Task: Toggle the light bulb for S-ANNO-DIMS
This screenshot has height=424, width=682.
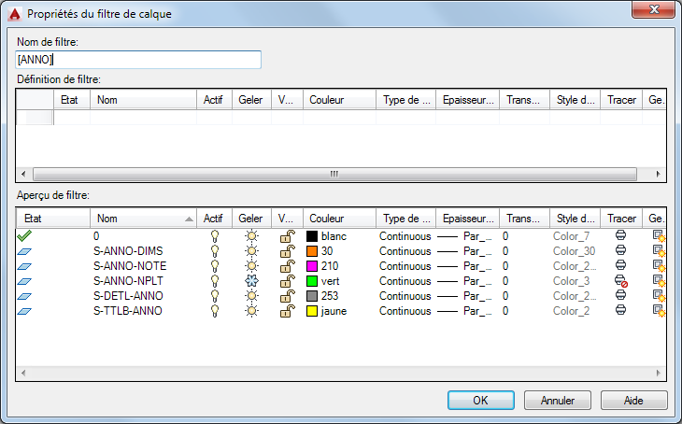Action: (x=215, y=251)
